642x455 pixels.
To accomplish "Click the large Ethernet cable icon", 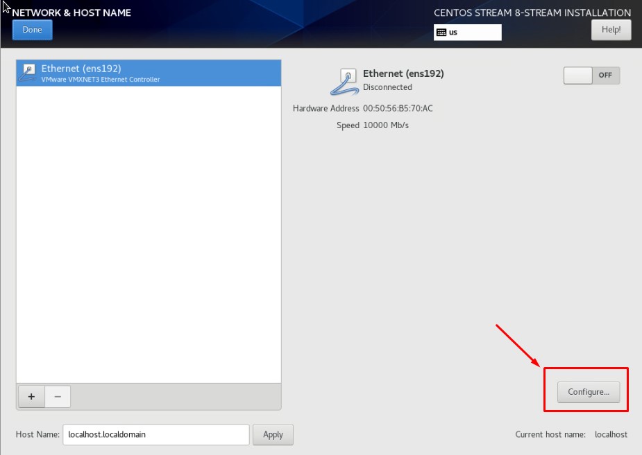I will click(x=344, y=82).
